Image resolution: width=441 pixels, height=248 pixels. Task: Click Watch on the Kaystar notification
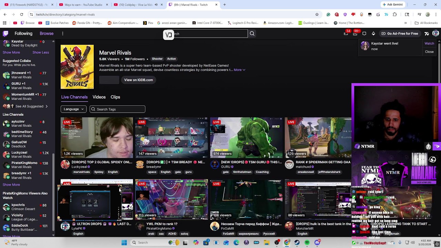pyautogui.click(x=429, y=43)
